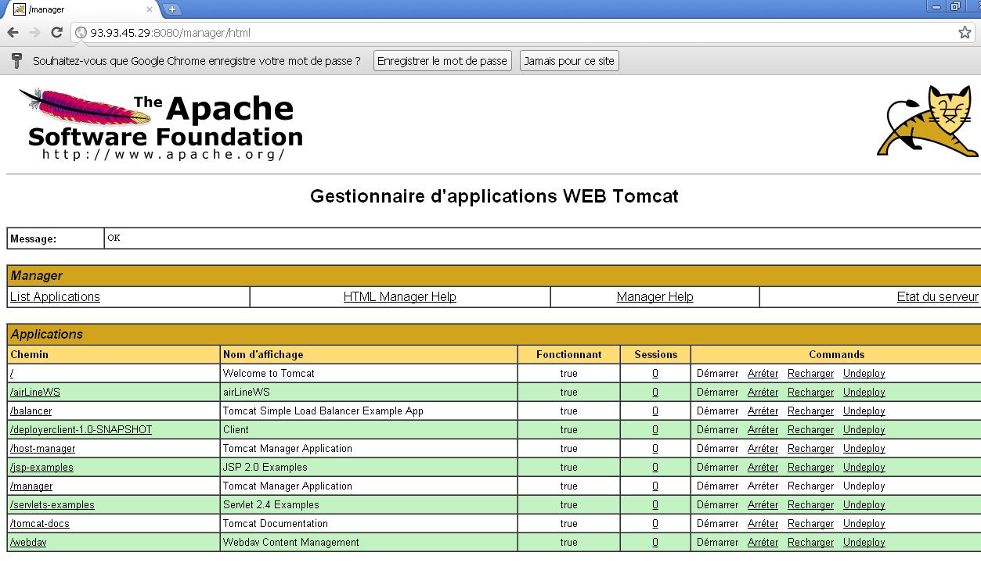The image size is (981, 563).
Task: Click the Tomcat cat logo
Action: point(928,122)
